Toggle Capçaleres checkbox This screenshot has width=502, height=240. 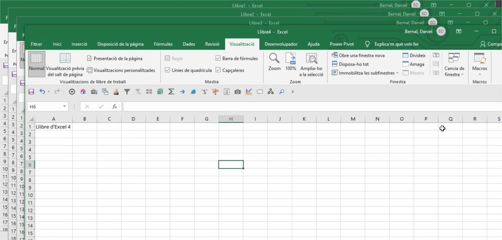218,70
